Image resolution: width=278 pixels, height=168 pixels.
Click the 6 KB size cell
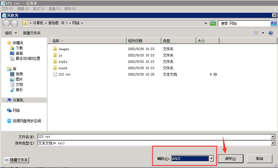pyautogui.click(x=213, y=74)
